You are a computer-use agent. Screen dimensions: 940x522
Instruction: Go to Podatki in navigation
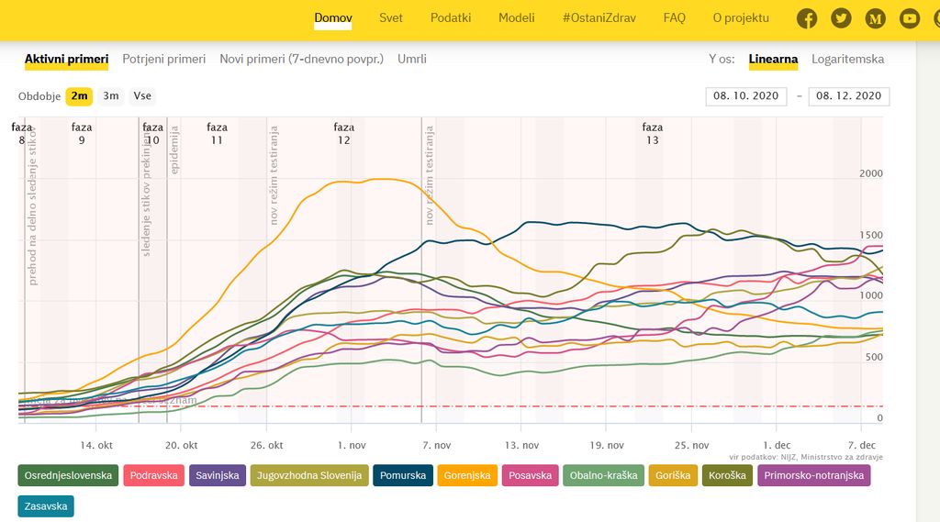point(451,18)
